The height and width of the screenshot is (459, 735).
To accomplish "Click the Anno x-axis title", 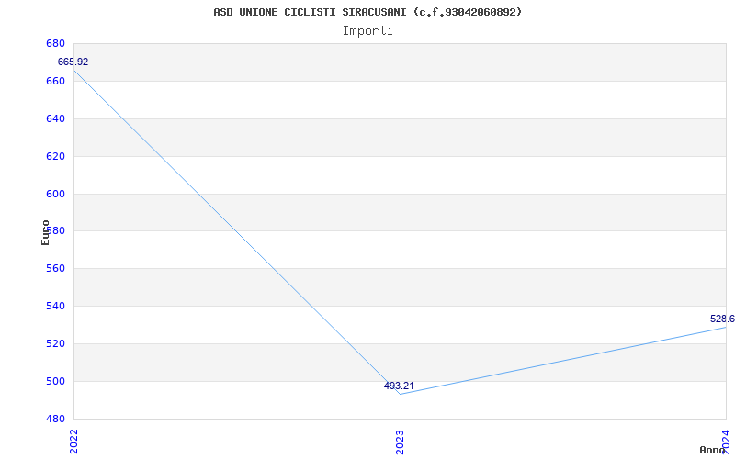I will (x=713, y=450).
